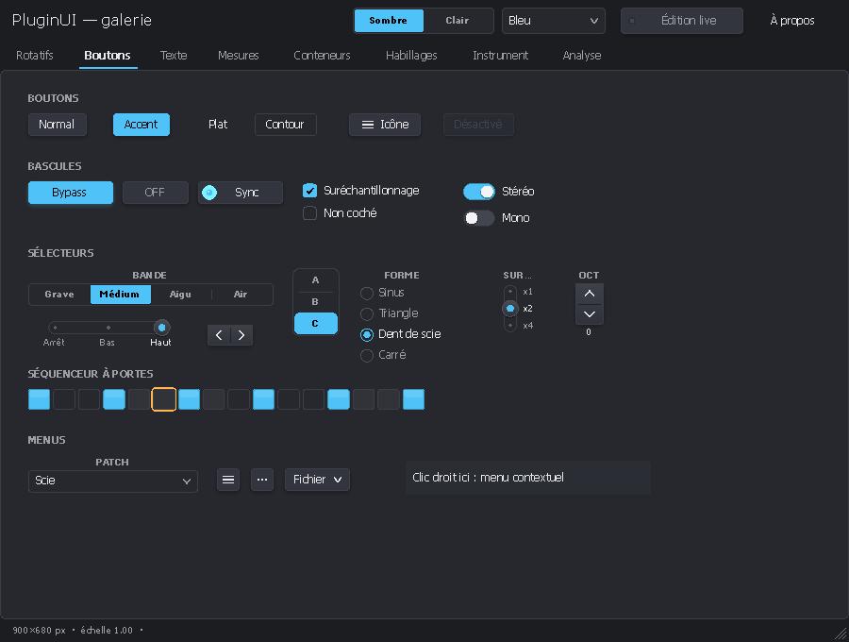Show the Analyse tab
This screenshot has width=849, height=642.
coord(581,56)
